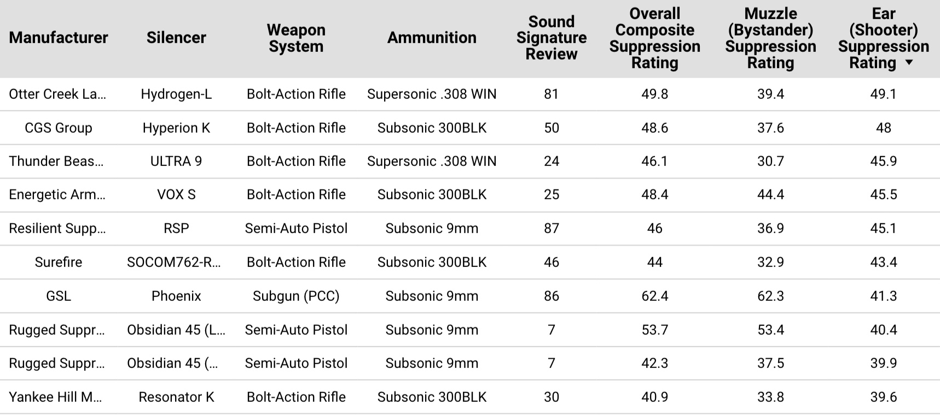Sort table by Weapon System header
Viewport: 940px width, 416px height.
coord(296,38)
